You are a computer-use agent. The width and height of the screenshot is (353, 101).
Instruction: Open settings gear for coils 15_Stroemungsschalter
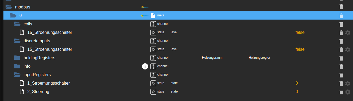click(x=348, y=33)
